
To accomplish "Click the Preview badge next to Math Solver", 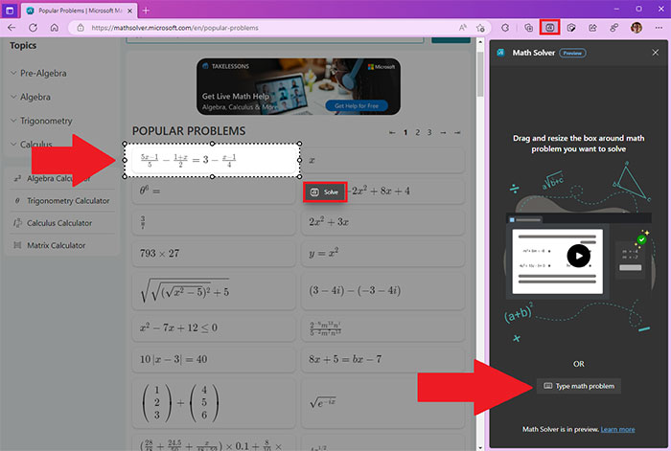I will click(572, 53).
